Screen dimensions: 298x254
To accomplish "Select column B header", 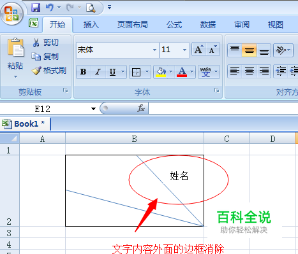I will point(135,139).
